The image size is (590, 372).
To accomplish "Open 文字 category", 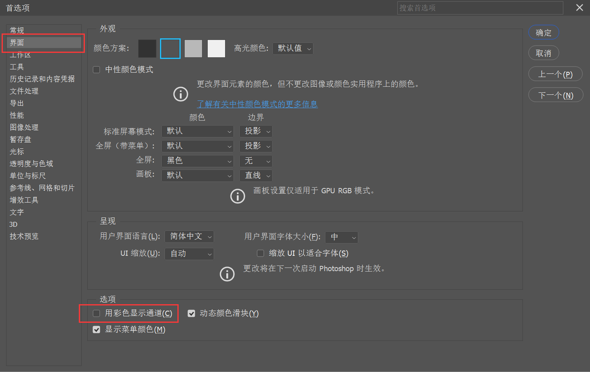I will (x=44, y=212).
